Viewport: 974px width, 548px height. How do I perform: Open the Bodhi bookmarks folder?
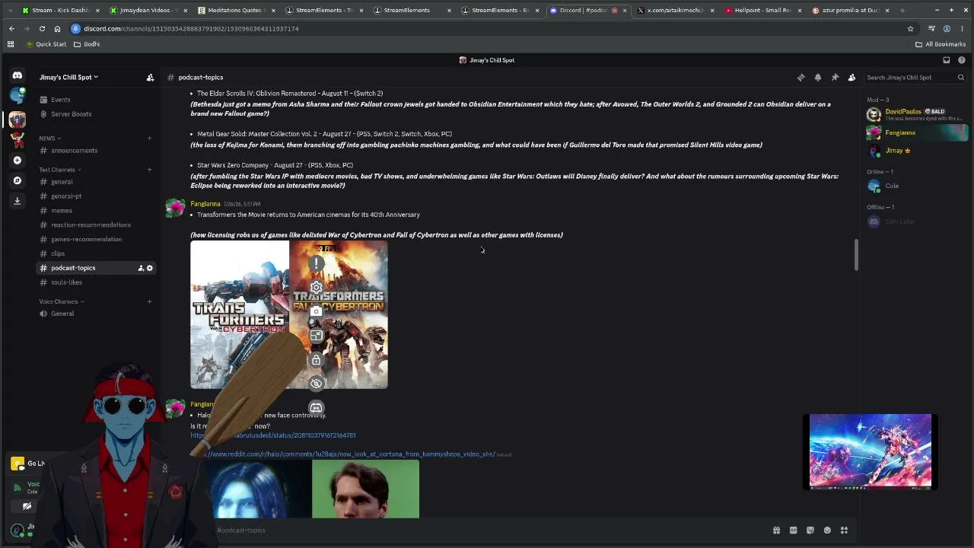tap(87, 44)
